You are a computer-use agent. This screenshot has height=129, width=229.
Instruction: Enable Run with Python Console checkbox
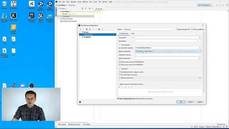point(120,75)
